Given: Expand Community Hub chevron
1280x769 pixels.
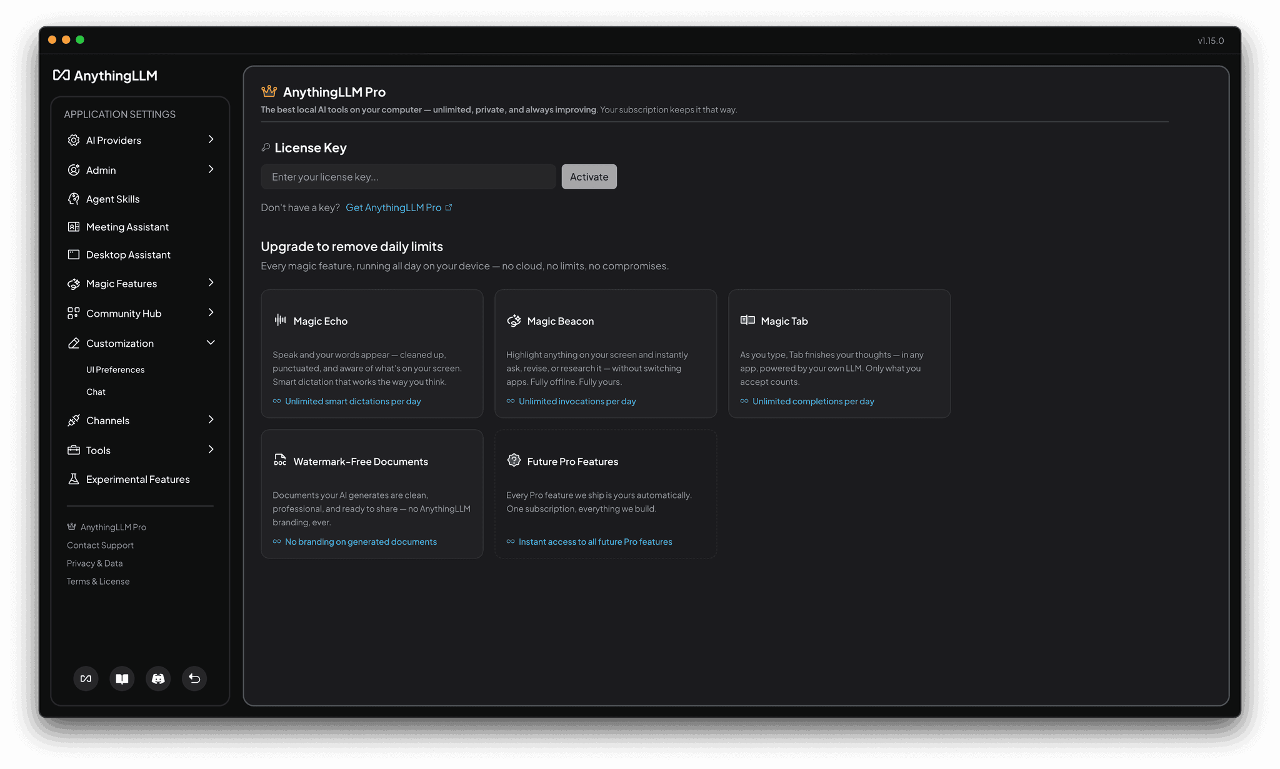Looking at the screenshot, I should [x=211, y=312].
